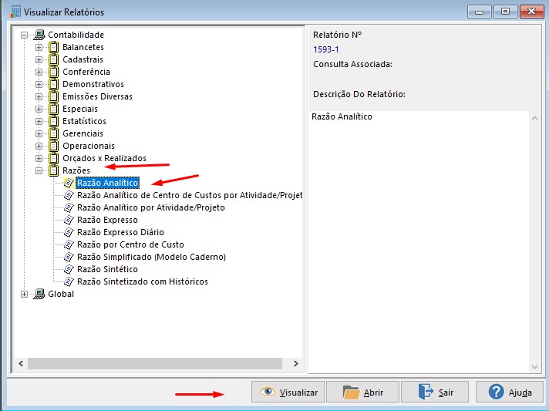Click the horizontal scrollbar thumb in tree
The image size is (549, 411).
point(155,363)
